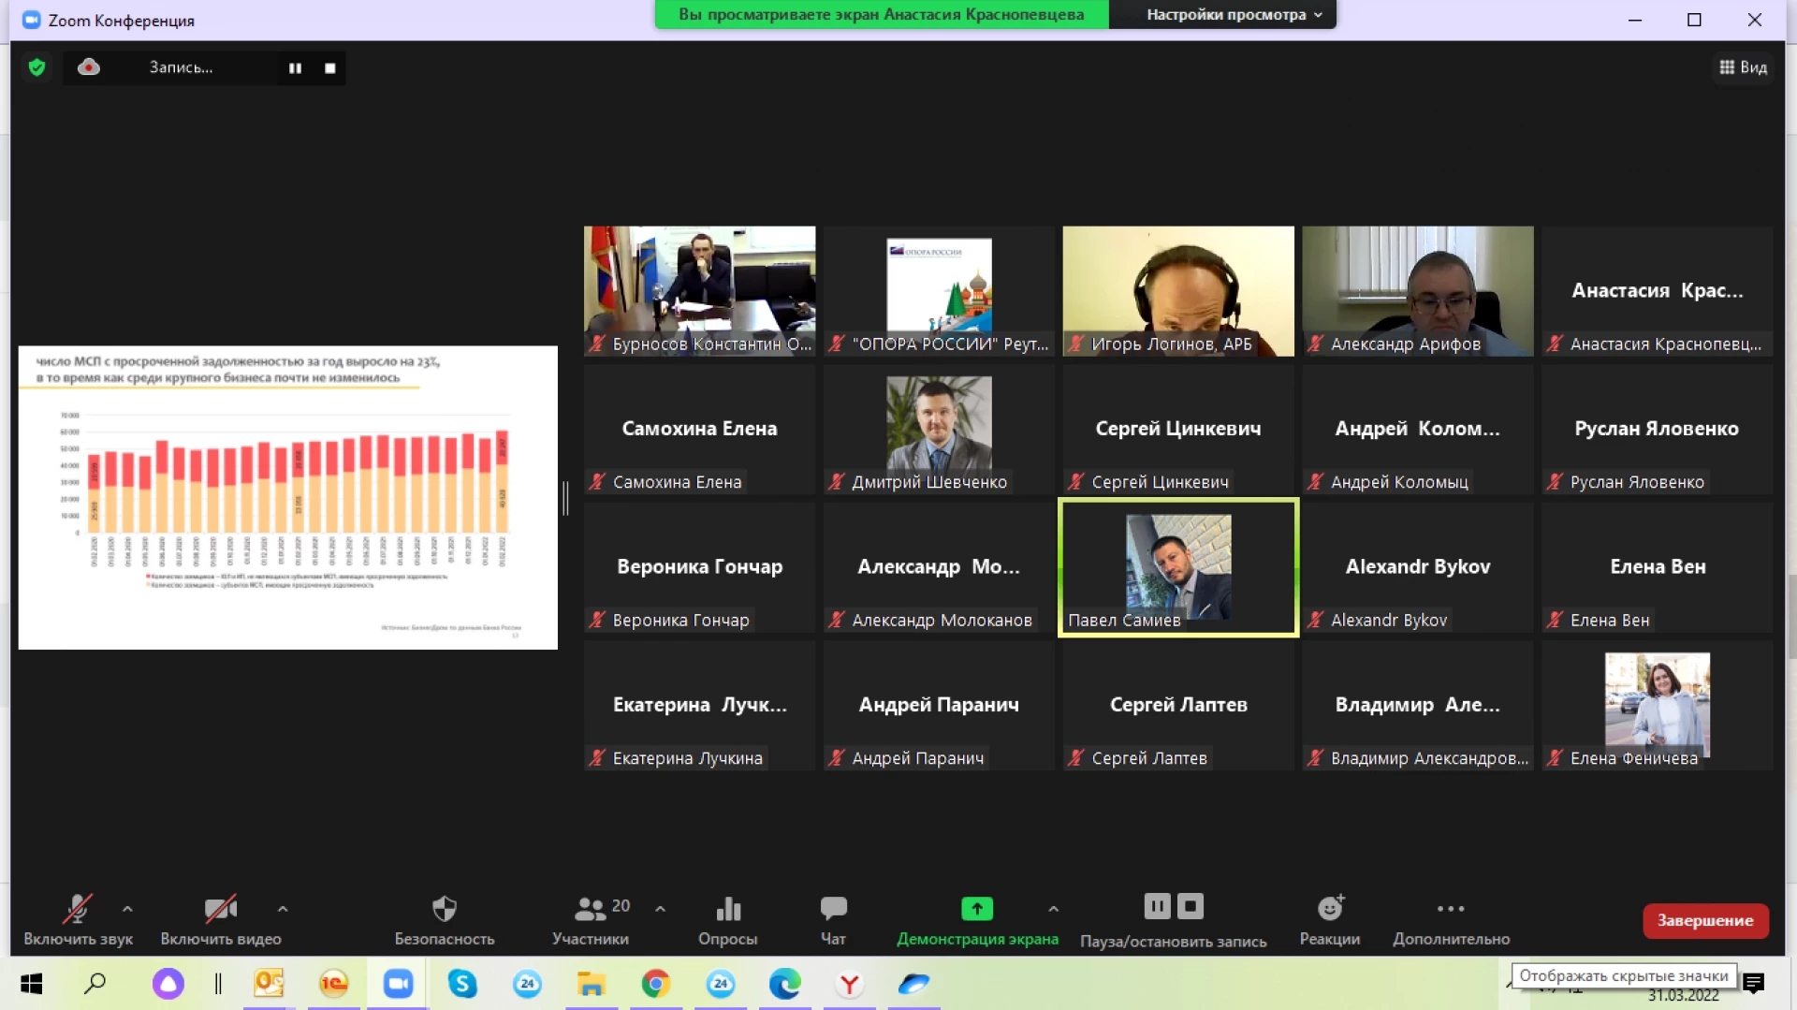Open the Безопасность security menu
Image resolution: width=1797 pixels, height=1010 pixels.
pos(445,920)
